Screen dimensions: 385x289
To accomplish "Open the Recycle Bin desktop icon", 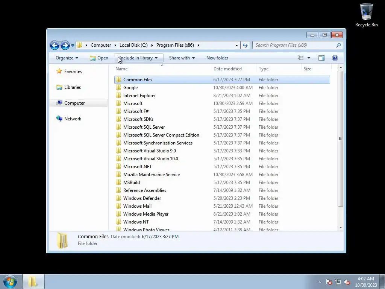I will (x=366, y=15).
